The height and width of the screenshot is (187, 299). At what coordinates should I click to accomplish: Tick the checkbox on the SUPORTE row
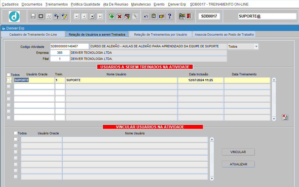8,80
